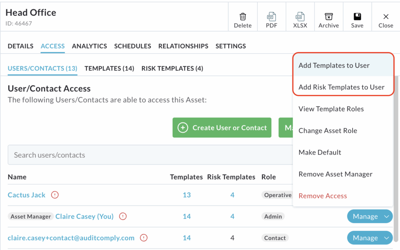The height and width of the screenshot is (250, 400).
Task: Archive the Head Office asset
Action: coord(329,17)
